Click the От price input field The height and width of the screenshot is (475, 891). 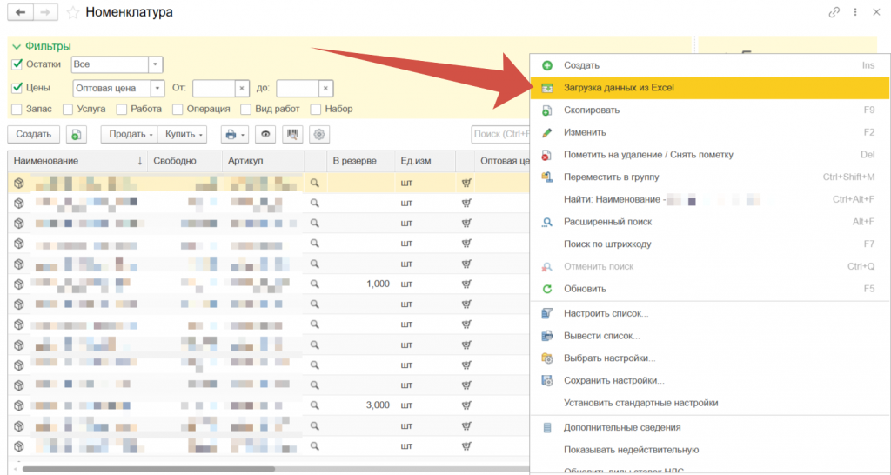tap(213, 88)
